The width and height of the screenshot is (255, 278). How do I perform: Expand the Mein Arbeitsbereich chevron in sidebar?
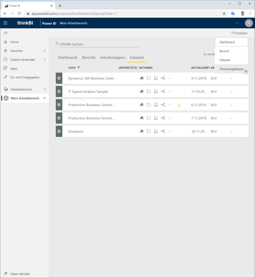coord(45,98)
